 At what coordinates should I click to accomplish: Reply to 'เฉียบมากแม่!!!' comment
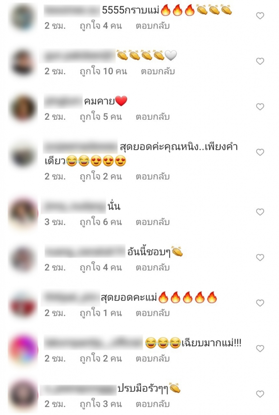(x=153, y=359)
